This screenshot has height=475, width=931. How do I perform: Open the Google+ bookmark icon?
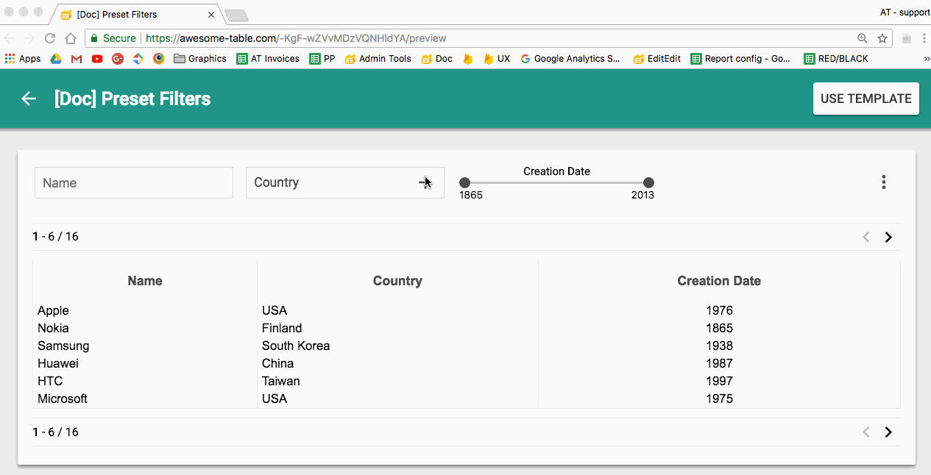117,59
